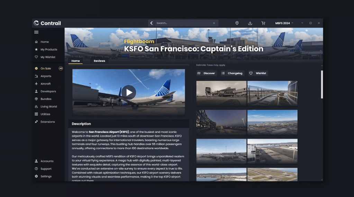Select the Home tab on product page
This screenshot has height=197, width=354.
tap(75, 61)
